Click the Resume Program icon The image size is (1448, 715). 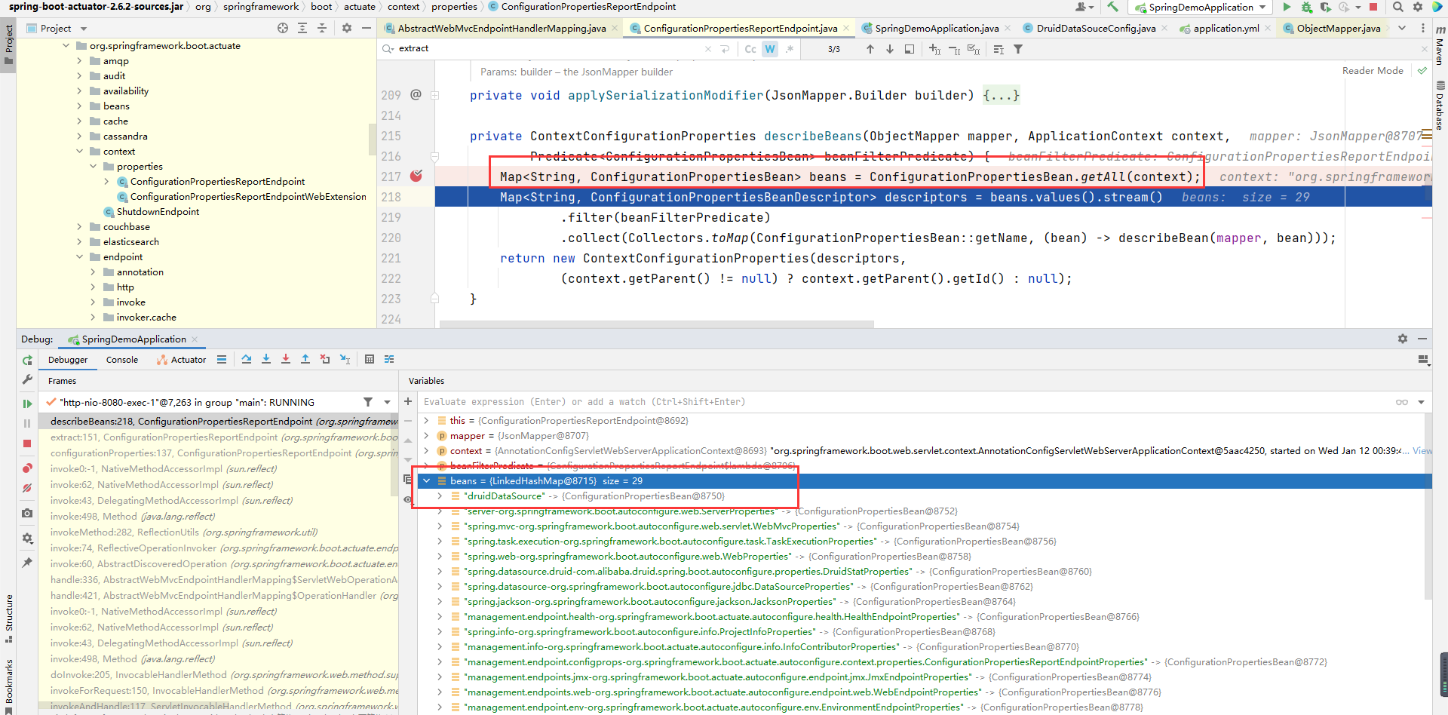[27, 404]
